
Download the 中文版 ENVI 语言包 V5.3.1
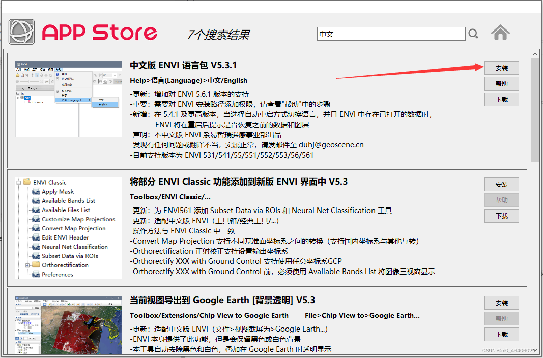click(501, 99)
